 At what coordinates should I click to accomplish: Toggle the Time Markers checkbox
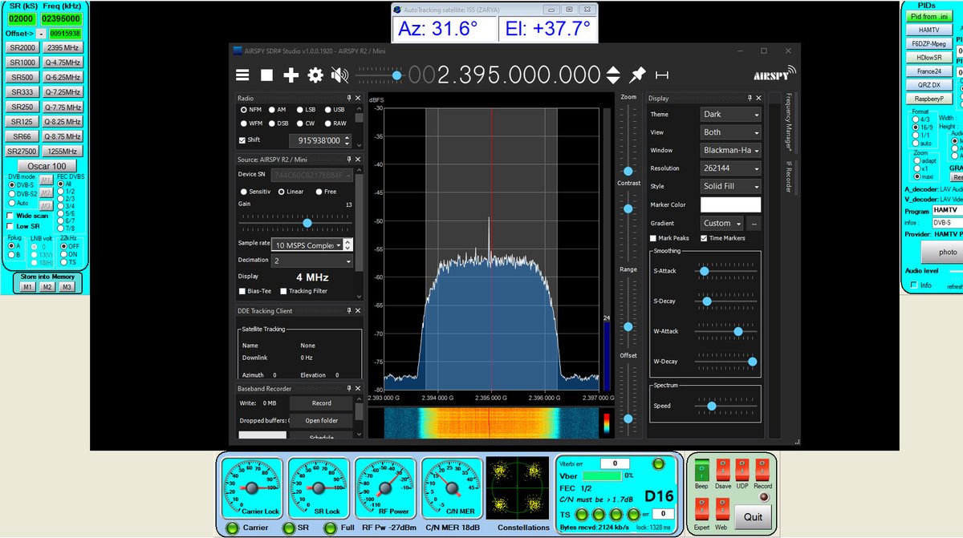(704, 238)
